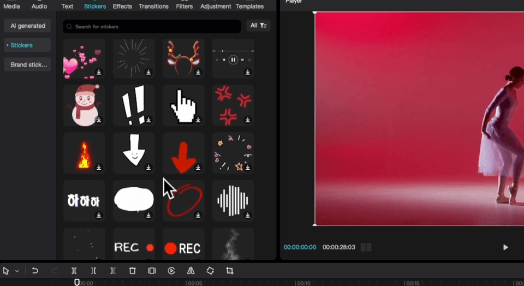Viewport: 524px width, 286px height.
Task: Undo the last action
Action: [35, 271]
